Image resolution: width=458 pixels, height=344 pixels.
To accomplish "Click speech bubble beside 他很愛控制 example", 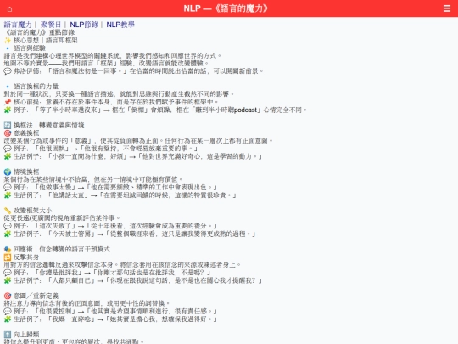I will pos(8,311).
